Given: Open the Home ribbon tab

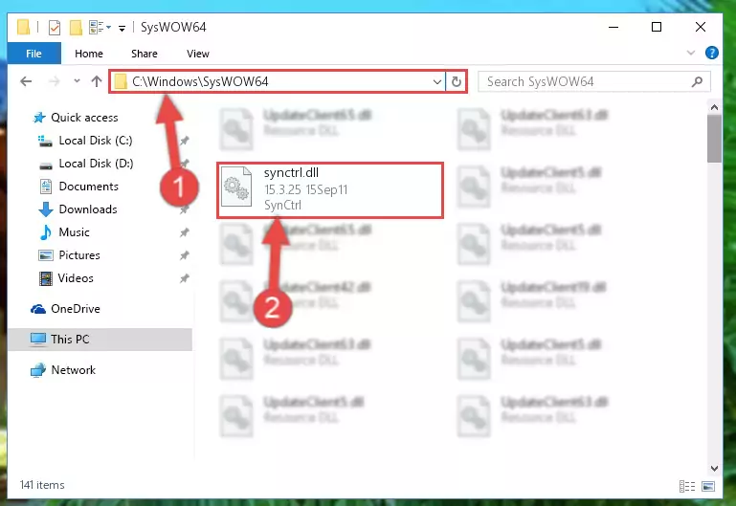Looking at the screenshot, I should [x=89, y=54].
